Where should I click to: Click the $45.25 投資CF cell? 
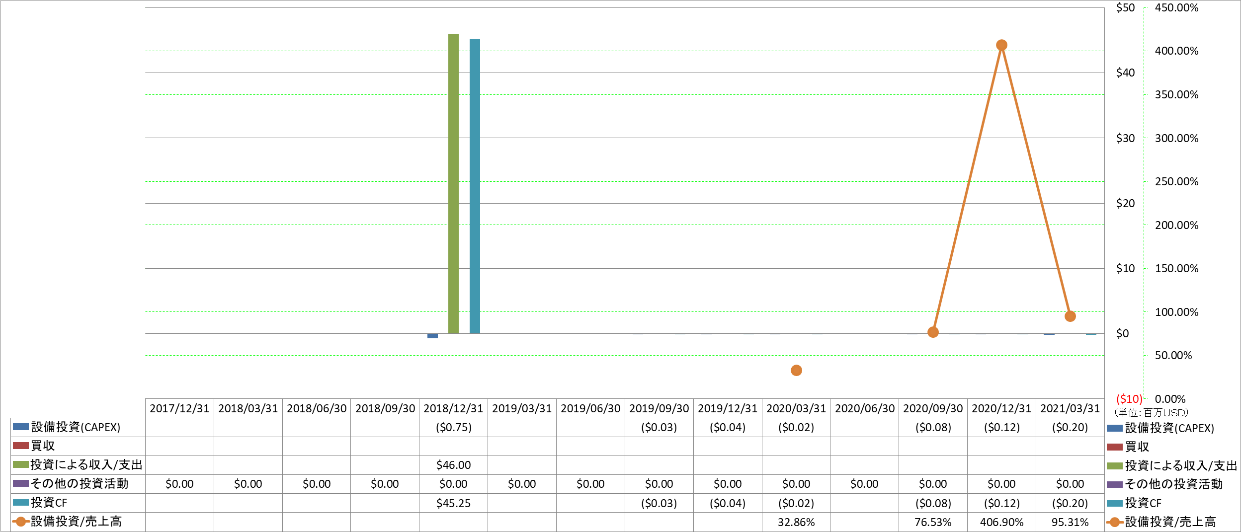tap(453, 503)
